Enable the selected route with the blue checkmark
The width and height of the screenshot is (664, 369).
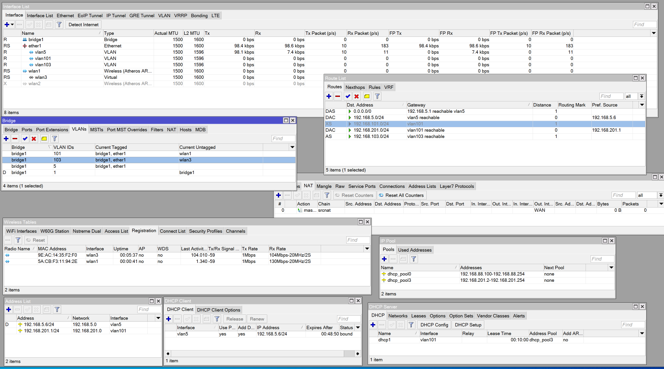348,96
